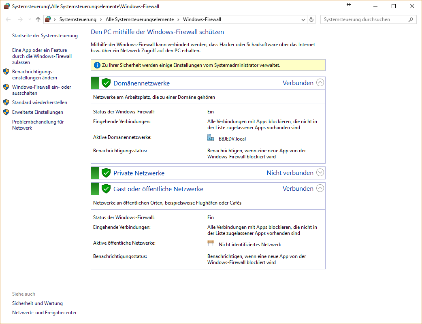Click the back navigation arrow
422x324 pixels.
[8, 19]
